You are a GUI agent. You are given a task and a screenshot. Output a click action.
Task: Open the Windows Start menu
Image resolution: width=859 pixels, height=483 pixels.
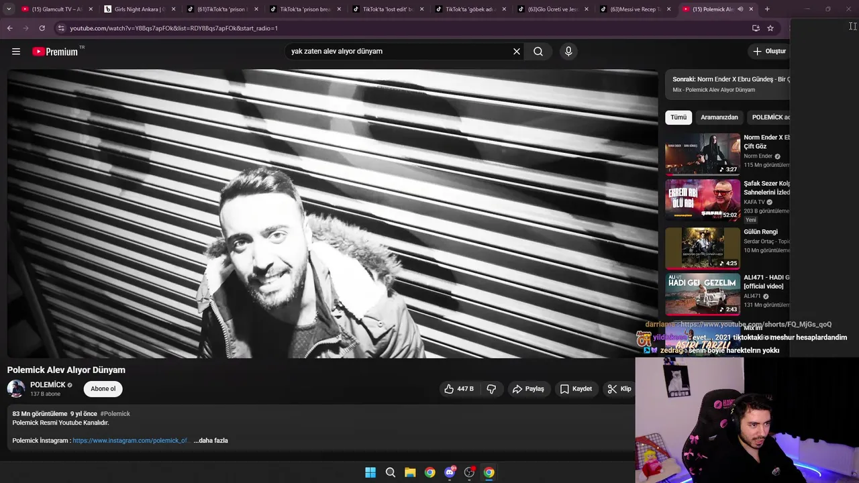(x=370, y=472)
